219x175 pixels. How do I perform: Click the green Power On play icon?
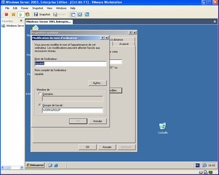coord(21,14)
